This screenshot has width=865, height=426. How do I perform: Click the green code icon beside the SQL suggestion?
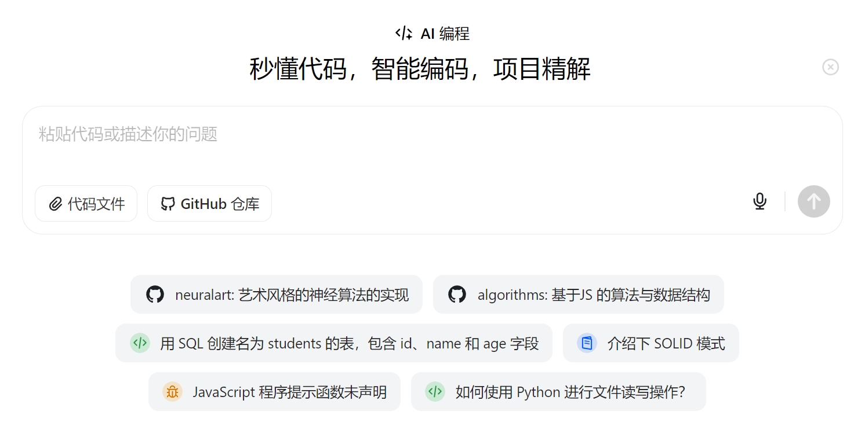pyautogui.click(x=140, y=343)
